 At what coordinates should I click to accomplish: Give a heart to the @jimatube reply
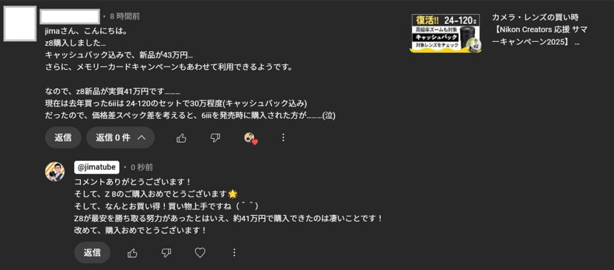pyautogui.click(x=200, y=253)
